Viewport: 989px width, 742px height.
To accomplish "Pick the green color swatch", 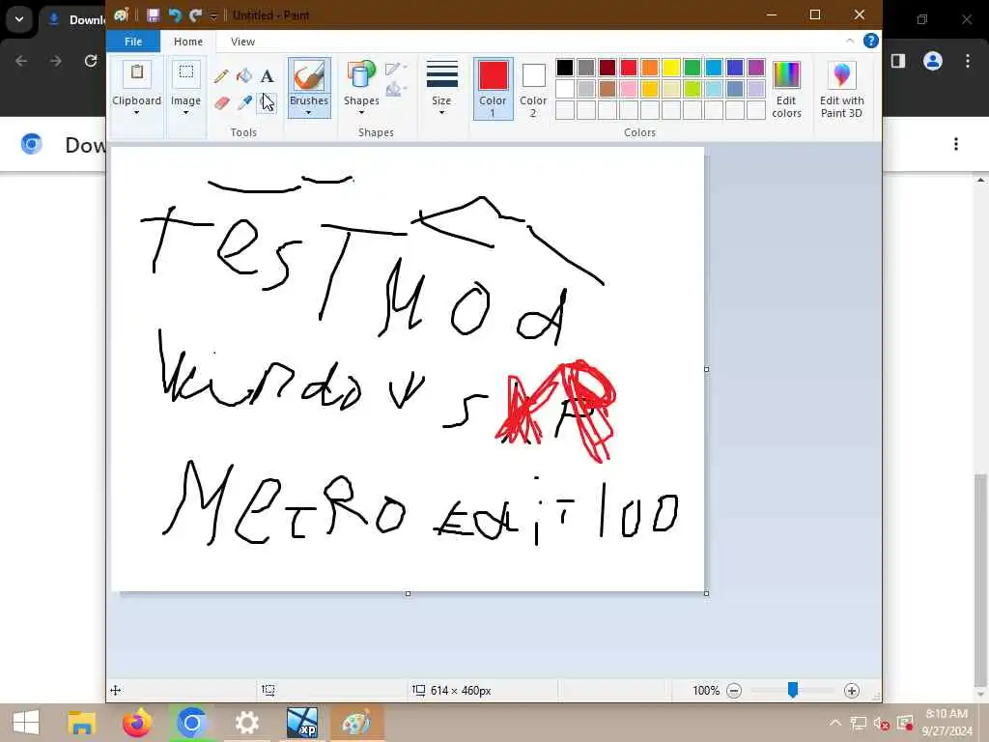I will click(692, 68).
